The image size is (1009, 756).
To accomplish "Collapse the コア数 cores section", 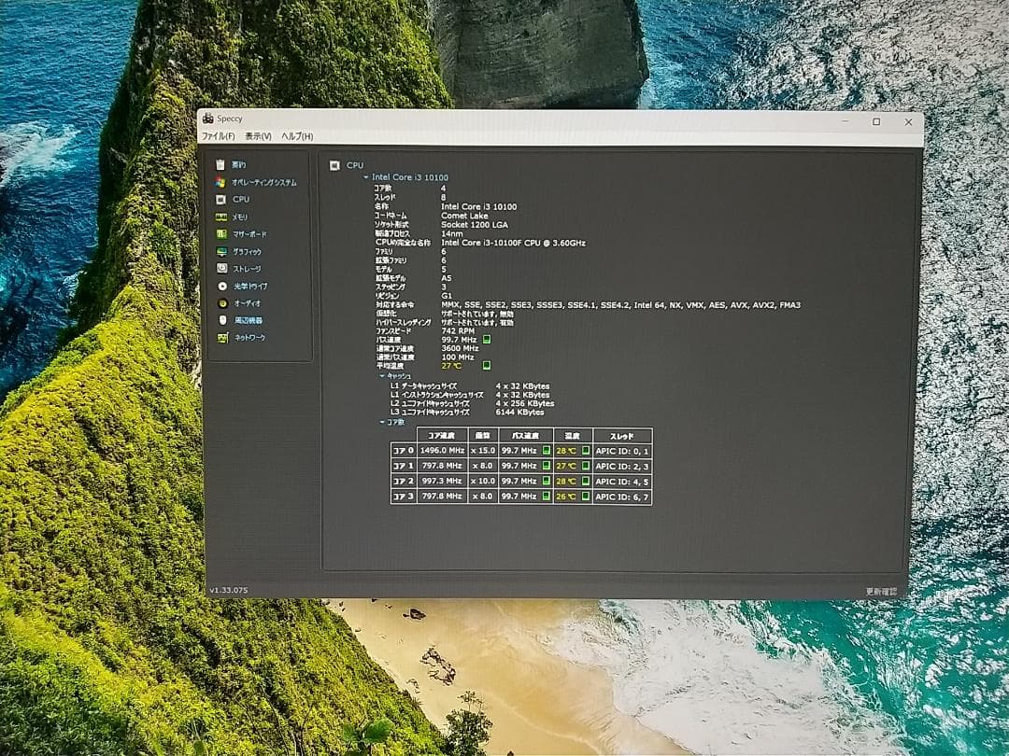I will [x=382, y=423].
